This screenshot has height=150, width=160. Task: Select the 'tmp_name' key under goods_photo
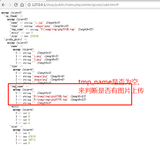click(x=17, y=86)
